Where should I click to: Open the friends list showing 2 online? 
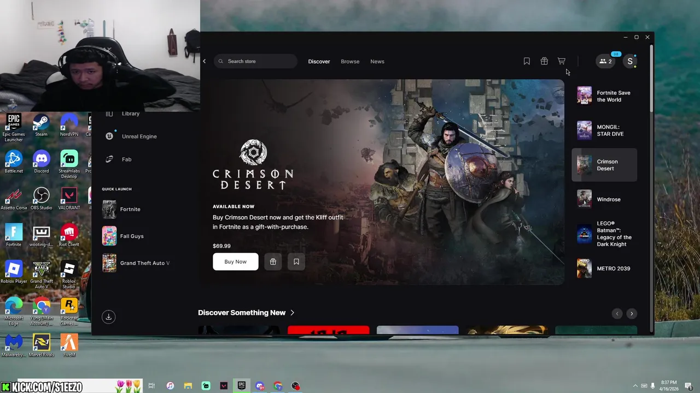click(605, 61)
